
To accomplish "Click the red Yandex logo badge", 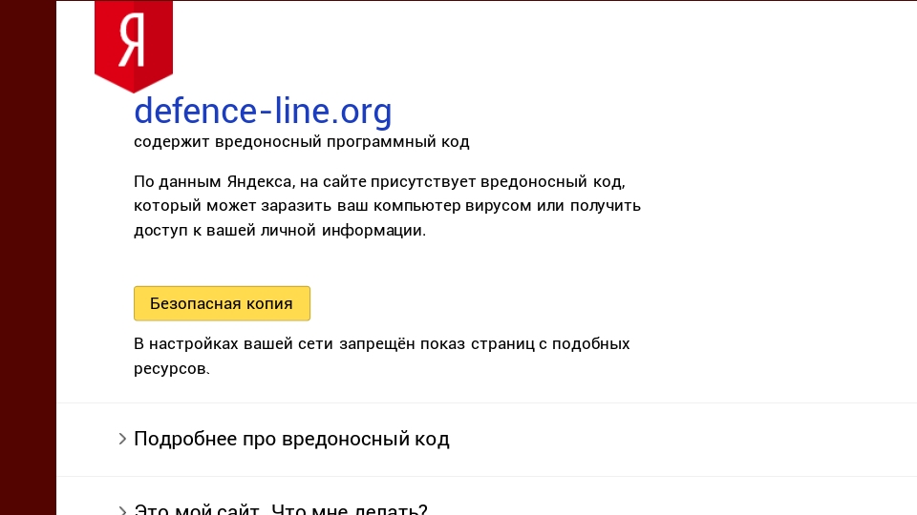I will [x=134, y=46].
